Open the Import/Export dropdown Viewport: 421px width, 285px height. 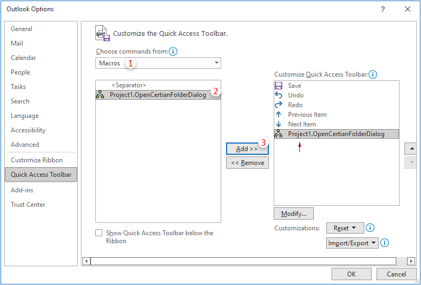pos(352,243)
